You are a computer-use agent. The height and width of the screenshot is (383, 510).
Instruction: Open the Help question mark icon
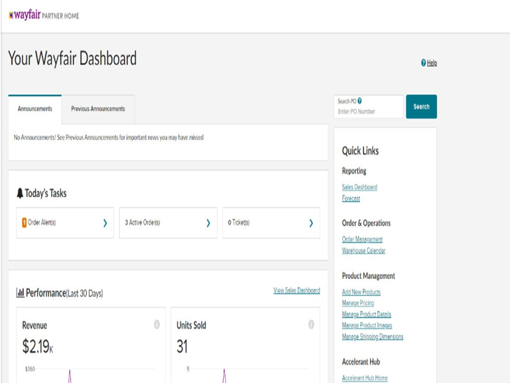pos(423,62)
